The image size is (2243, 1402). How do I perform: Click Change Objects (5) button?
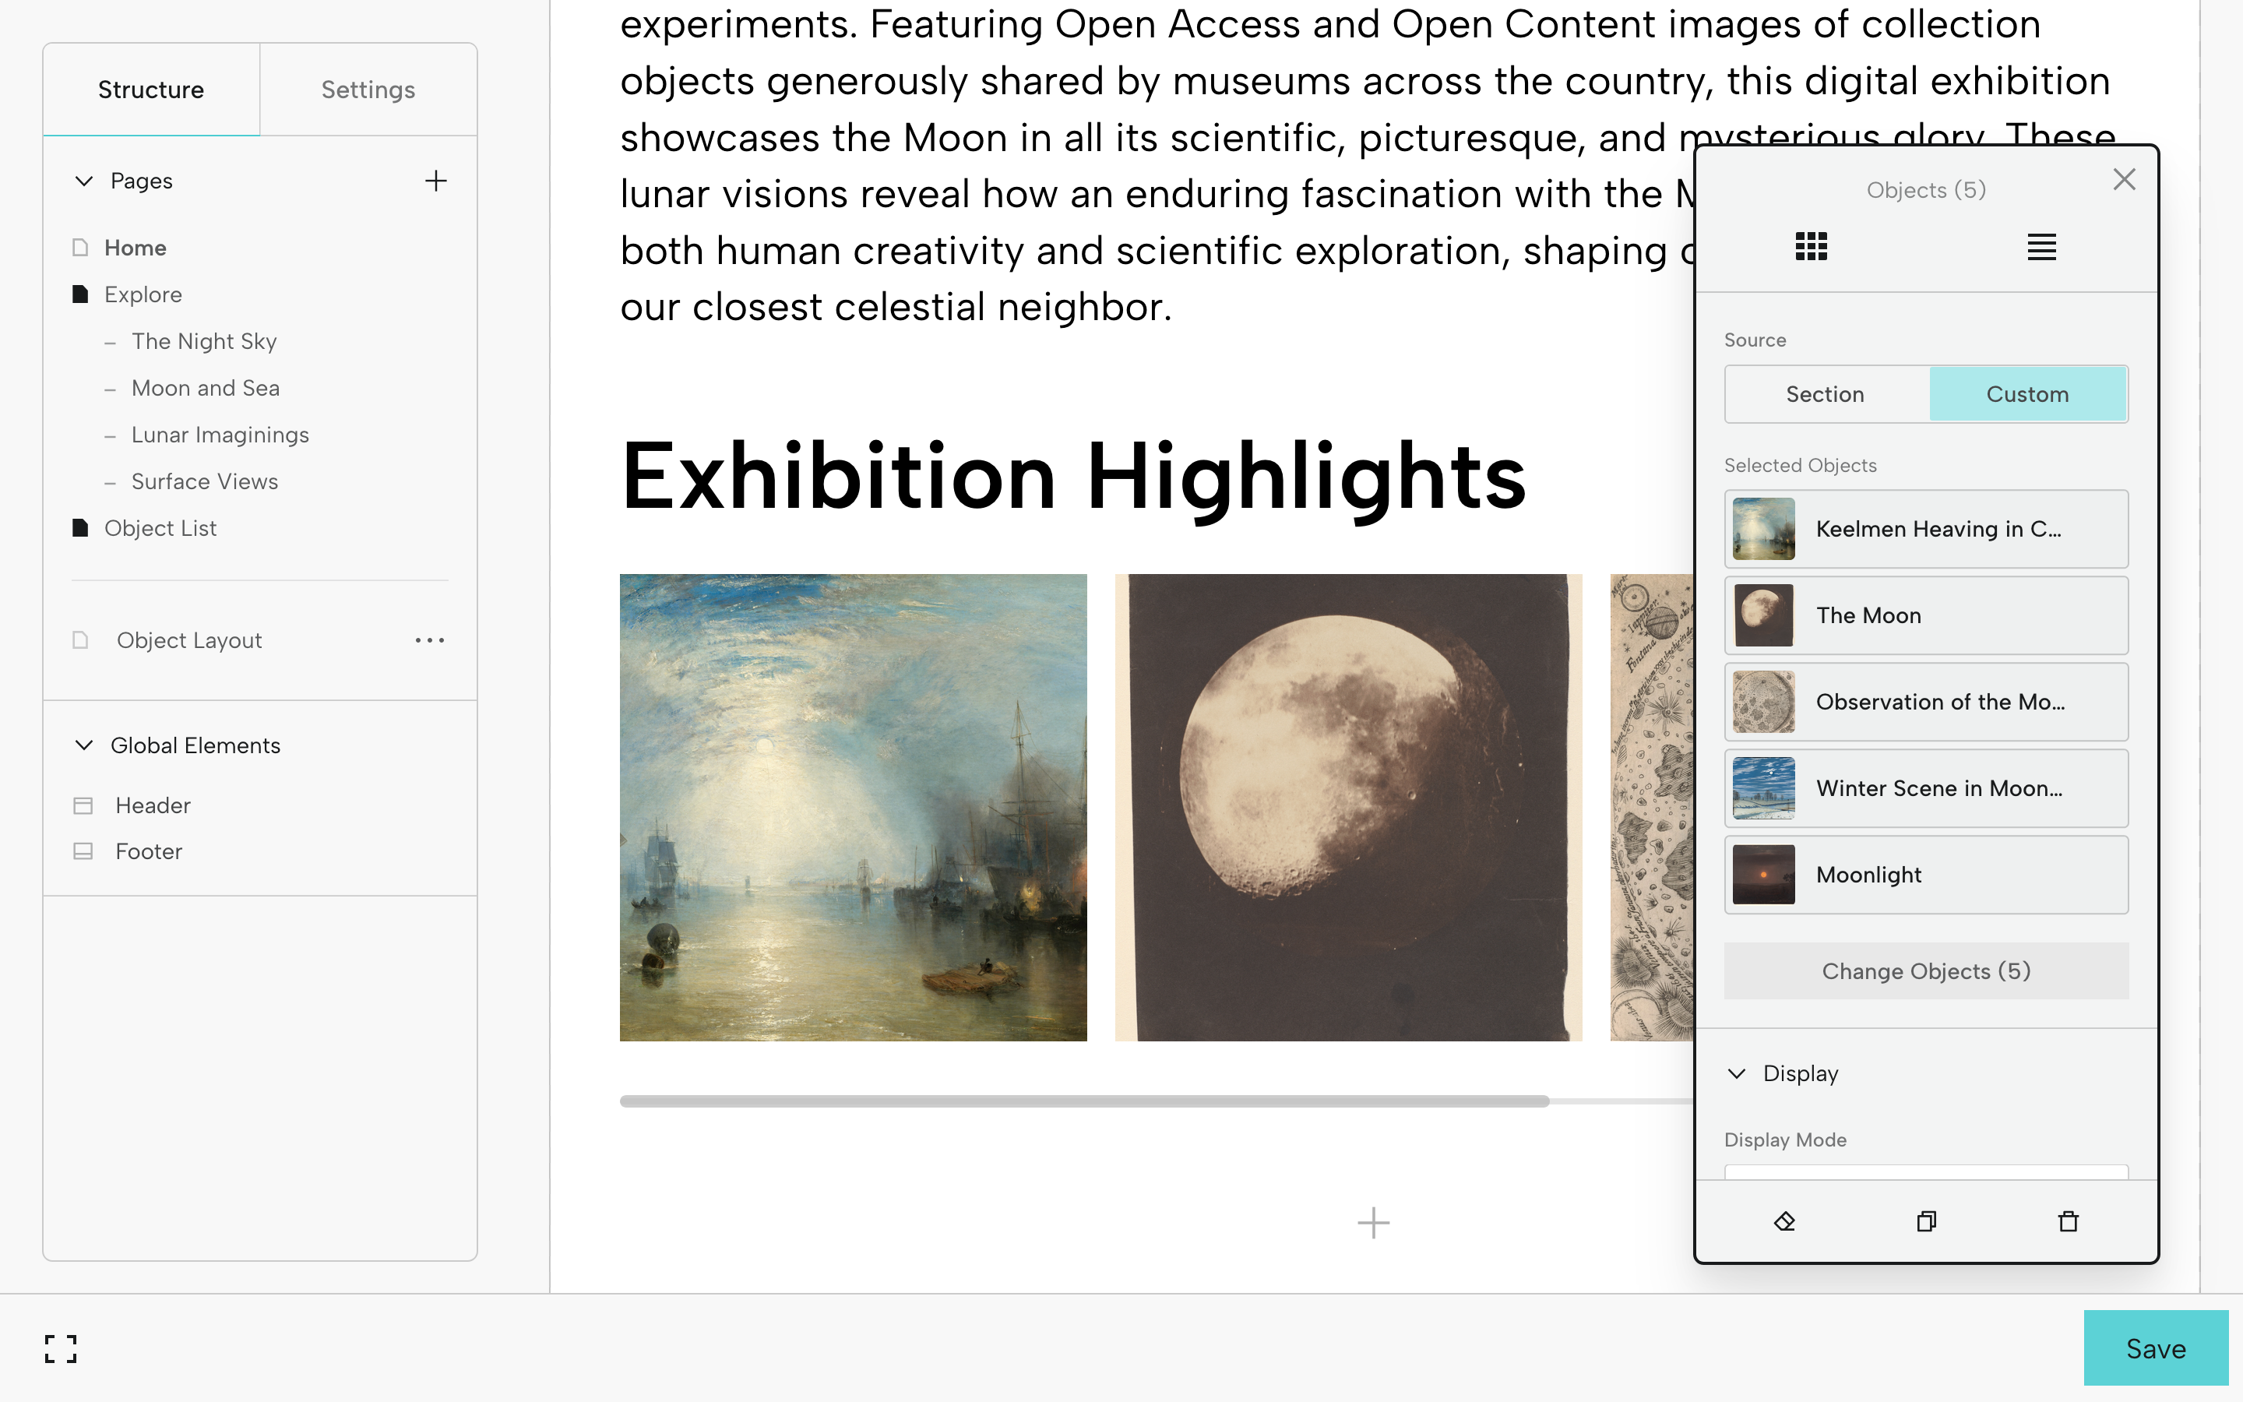click(x=1926, y=970)
